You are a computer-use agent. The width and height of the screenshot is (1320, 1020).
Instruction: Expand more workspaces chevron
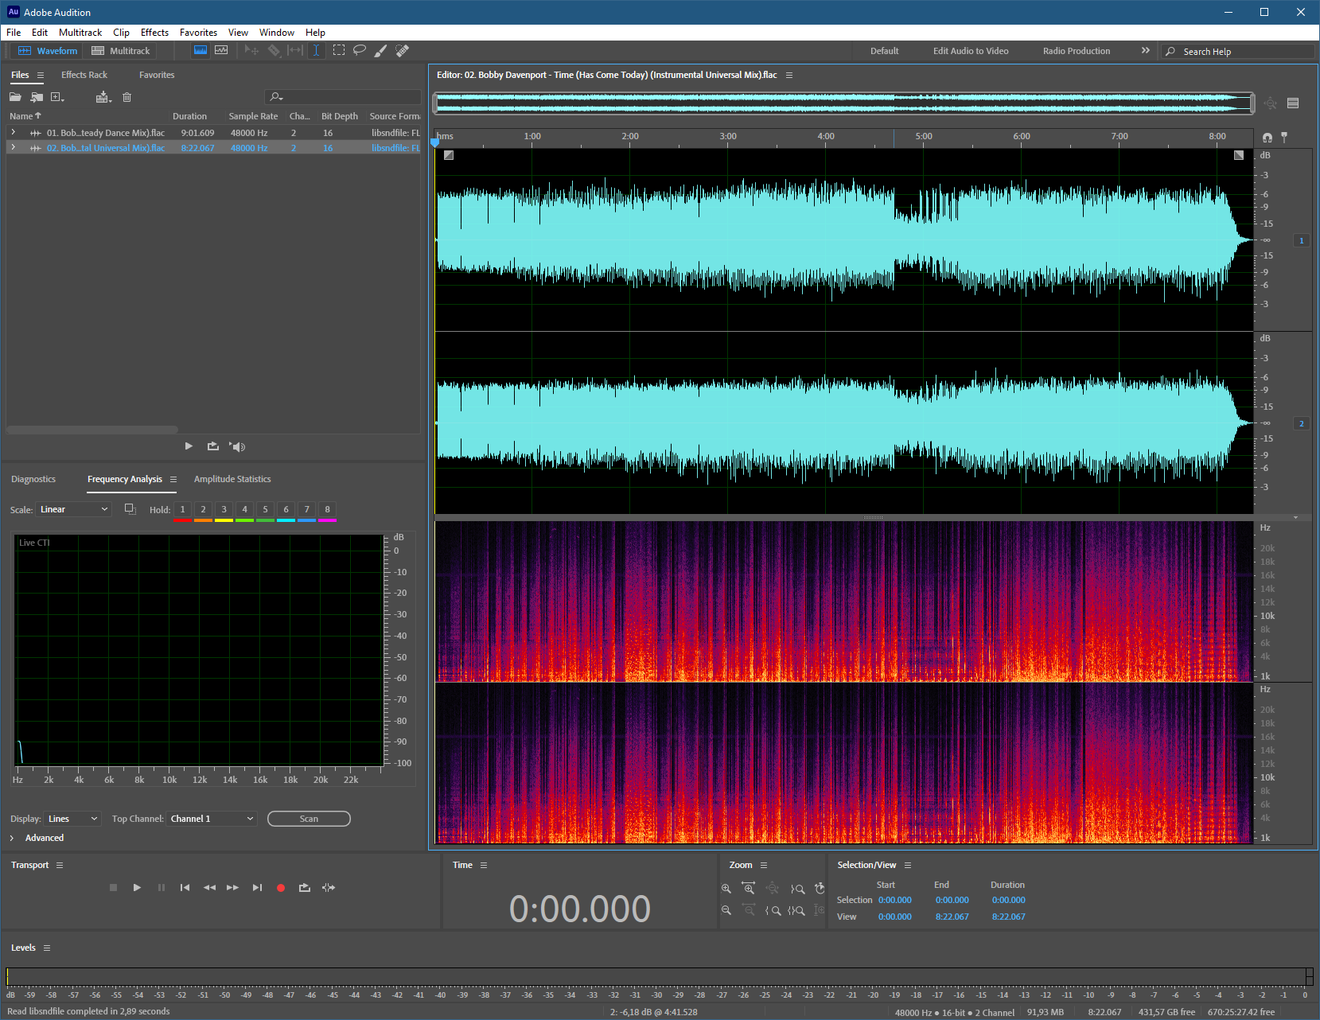click(1146, 50)
